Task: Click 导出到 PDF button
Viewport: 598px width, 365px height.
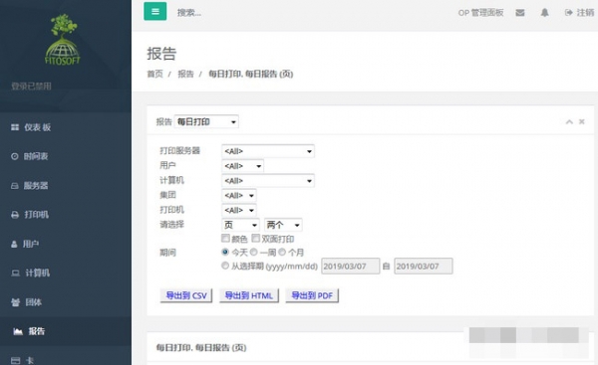Action: point(312,295)
